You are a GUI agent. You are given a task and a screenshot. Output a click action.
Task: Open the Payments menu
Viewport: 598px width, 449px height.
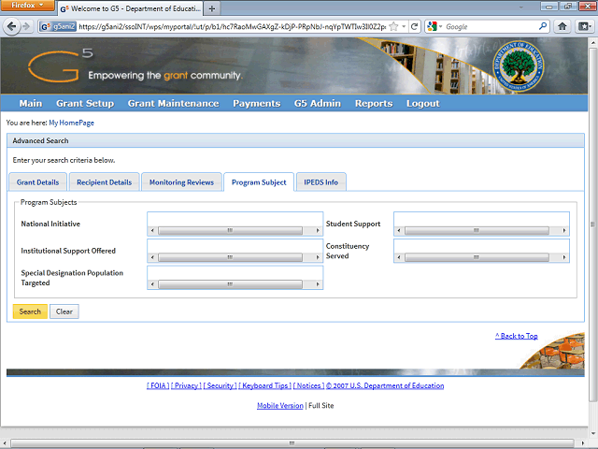click(x=256, y=104)
